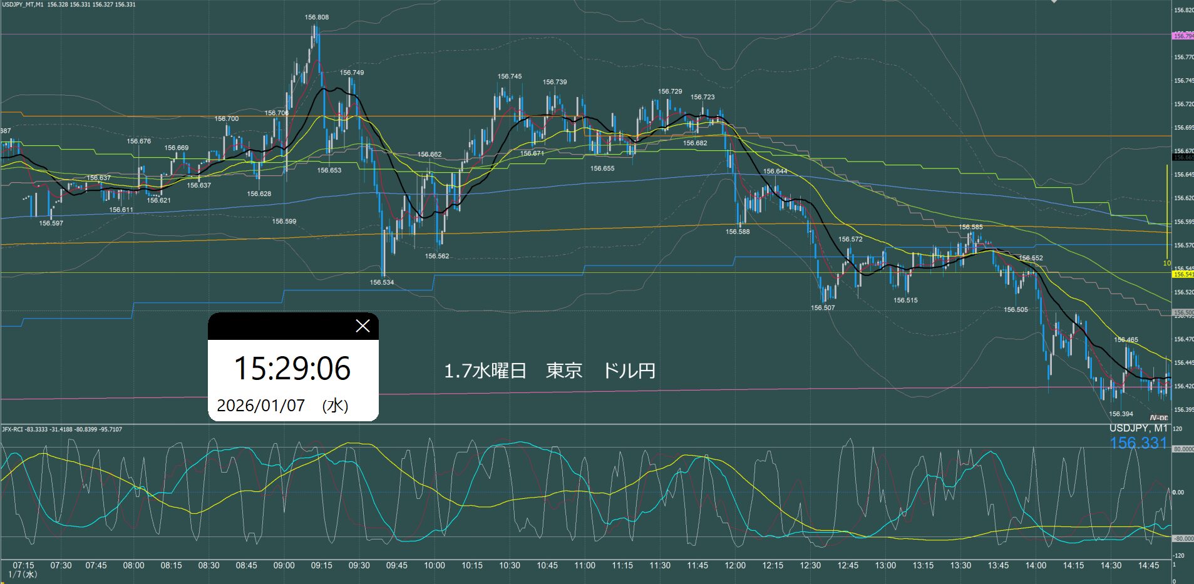Select the yellow 156.541 price level tag
Image resolution: width=1194 pixels, height=584 pixels.
coord(1182,274)
